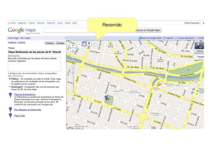Click the pin icon beside Plaza Colón link

coord(10,115)
